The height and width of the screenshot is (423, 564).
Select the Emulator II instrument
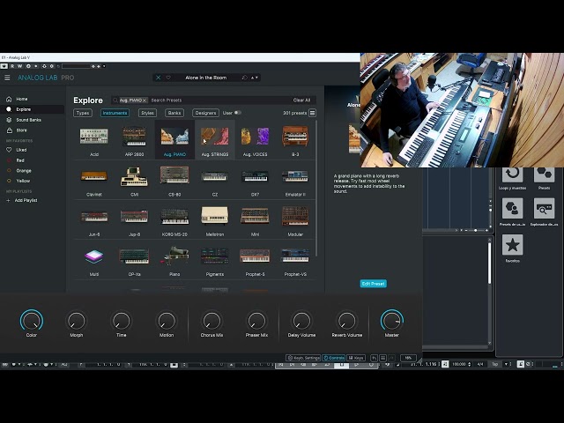295,181
